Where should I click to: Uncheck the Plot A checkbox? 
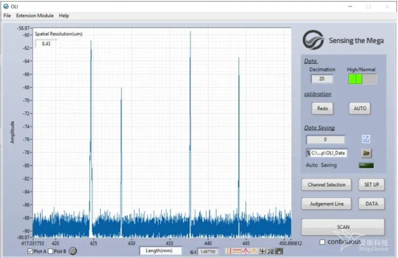(31, 251)
